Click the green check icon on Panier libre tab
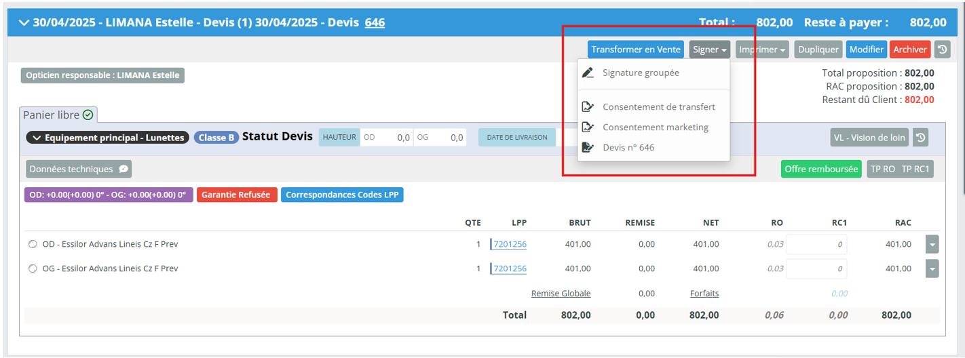The width and height of the screenshot is (965, 358). 88,115
